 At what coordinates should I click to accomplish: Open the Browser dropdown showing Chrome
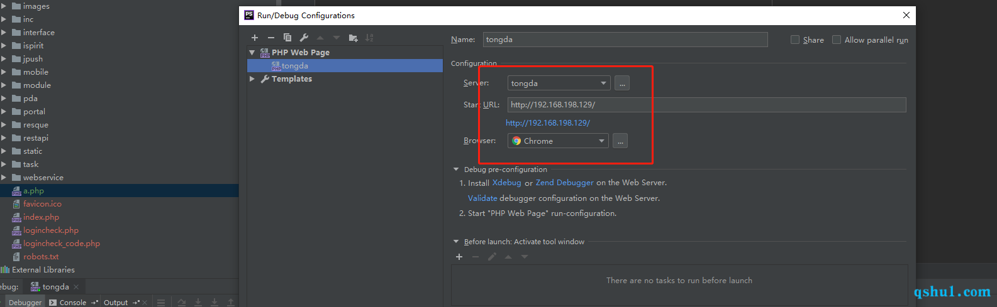coord(558,141)
